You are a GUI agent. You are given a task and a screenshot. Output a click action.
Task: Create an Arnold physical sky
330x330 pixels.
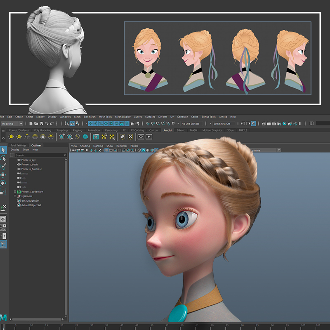point(51,137)
